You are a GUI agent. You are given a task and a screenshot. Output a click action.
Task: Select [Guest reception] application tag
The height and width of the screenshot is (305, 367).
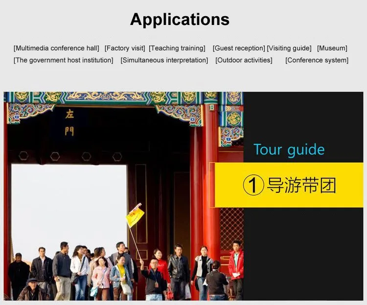[239, 48]
